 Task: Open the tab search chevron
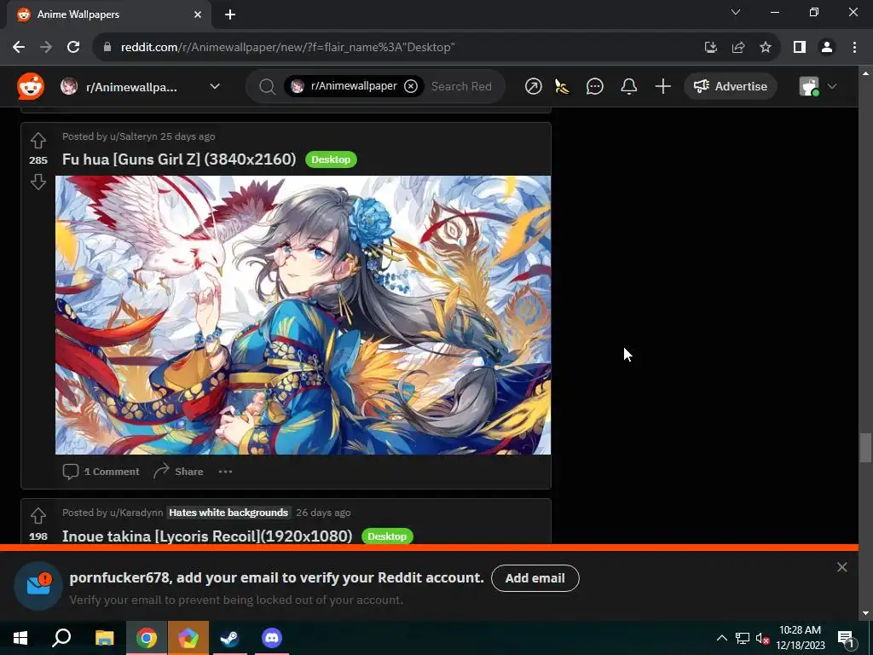tap(736, 12)
